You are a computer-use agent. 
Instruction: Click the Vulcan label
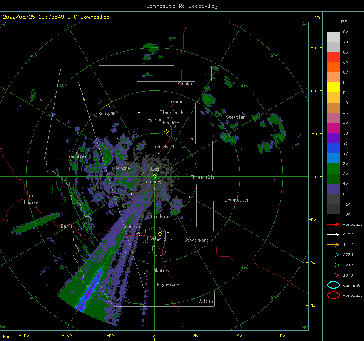coord(206,301)
